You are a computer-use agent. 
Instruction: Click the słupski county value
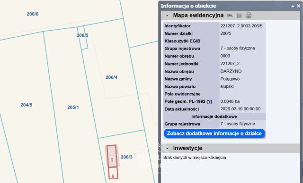(x=227, y=86)
